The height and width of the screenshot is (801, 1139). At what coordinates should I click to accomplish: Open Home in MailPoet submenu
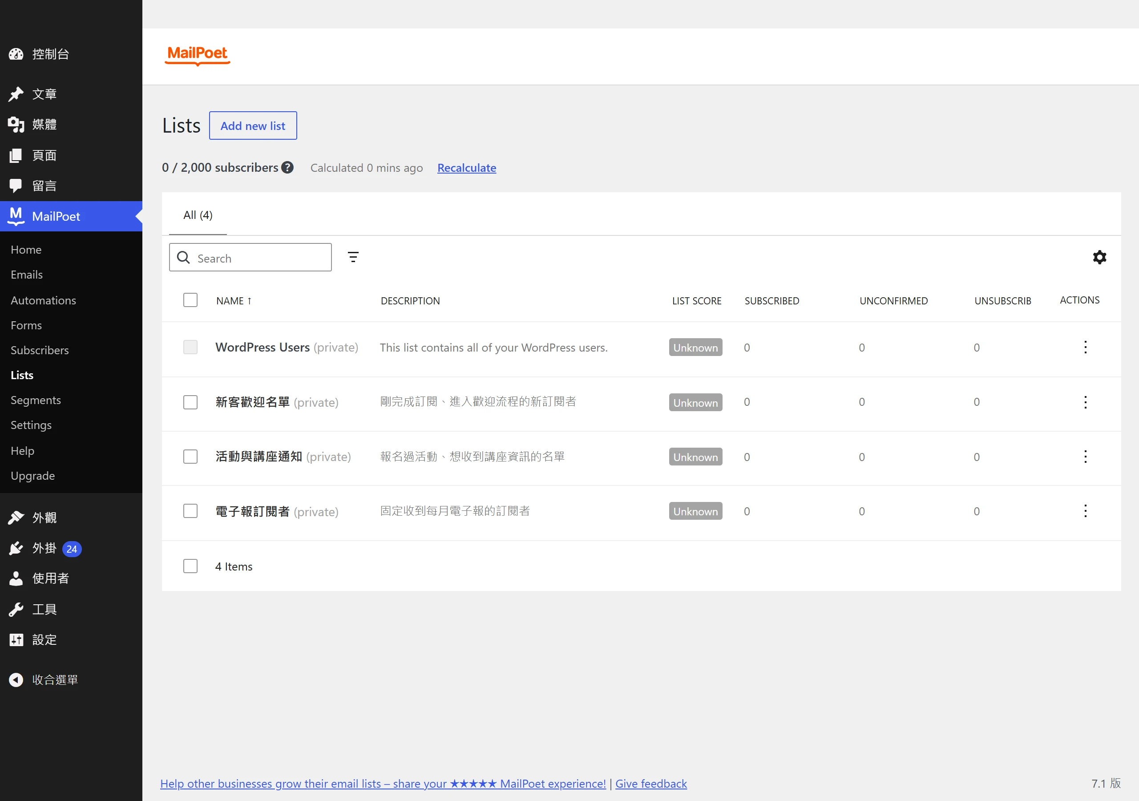pos(26,250)
